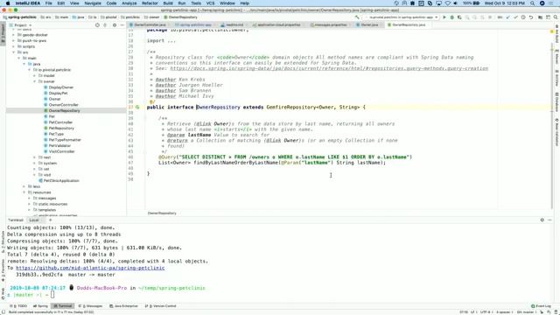This screenshot has width=560, height=315.
Task: Update project with the VCS update icon
Action: 507,17
